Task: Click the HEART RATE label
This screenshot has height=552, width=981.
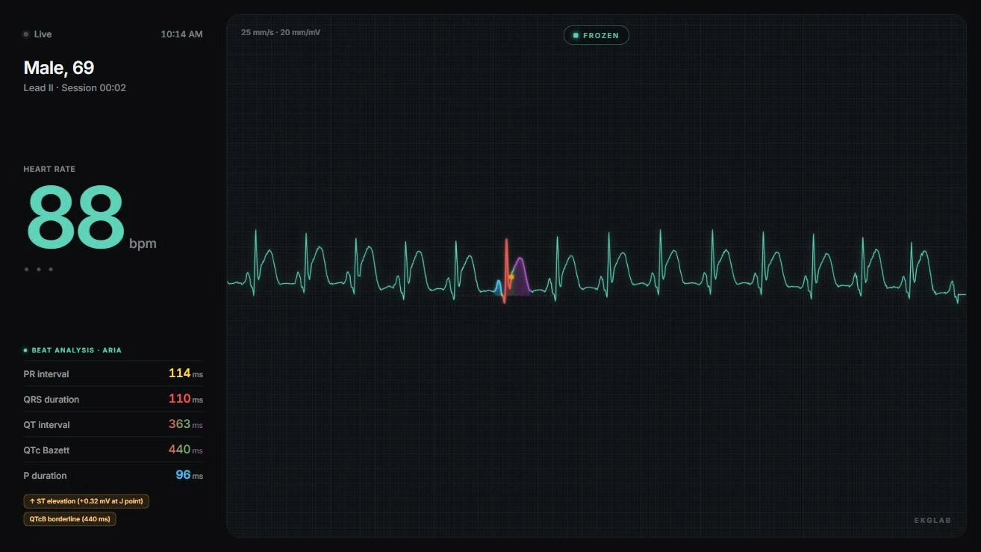Action: tap(49, 170)
